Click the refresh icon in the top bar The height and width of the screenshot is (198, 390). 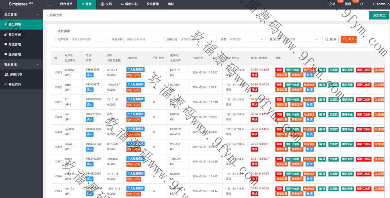(362, 4)
